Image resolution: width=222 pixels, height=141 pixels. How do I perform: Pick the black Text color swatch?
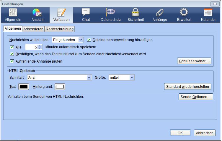tap(24, 87)
